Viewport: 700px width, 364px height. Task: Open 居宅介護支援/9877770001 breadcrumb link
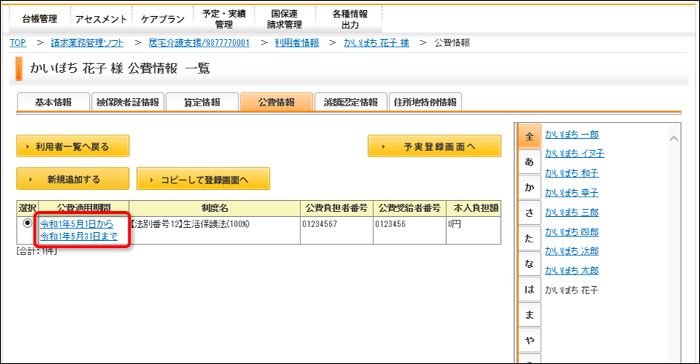pos(199,43)
